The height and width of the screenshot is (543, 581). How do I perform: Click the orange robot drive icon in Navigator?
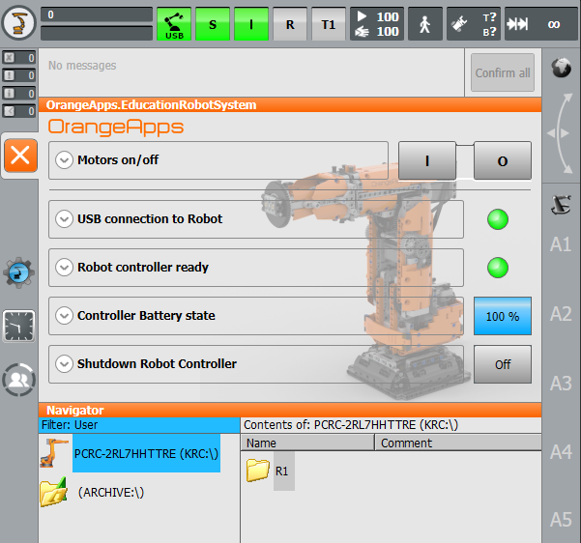pos(54,453)
